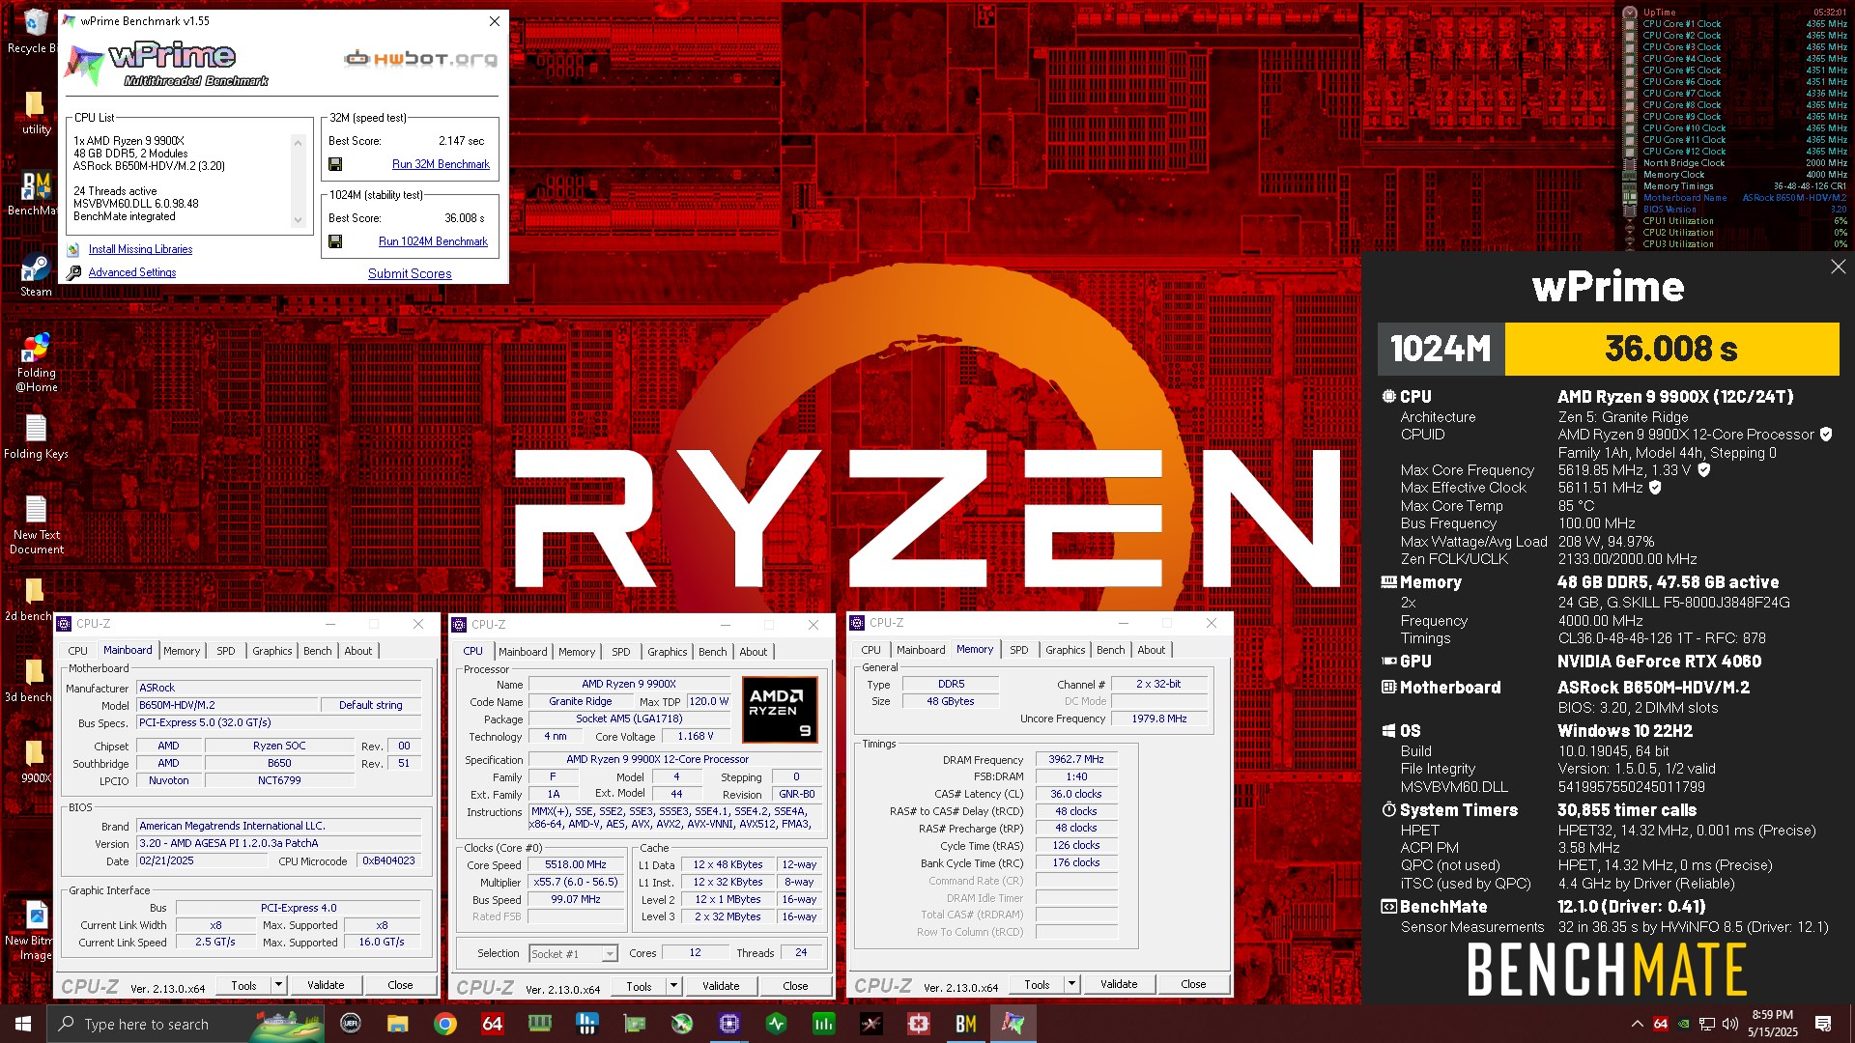Open the utility folder on desktop

coord(35,113)
